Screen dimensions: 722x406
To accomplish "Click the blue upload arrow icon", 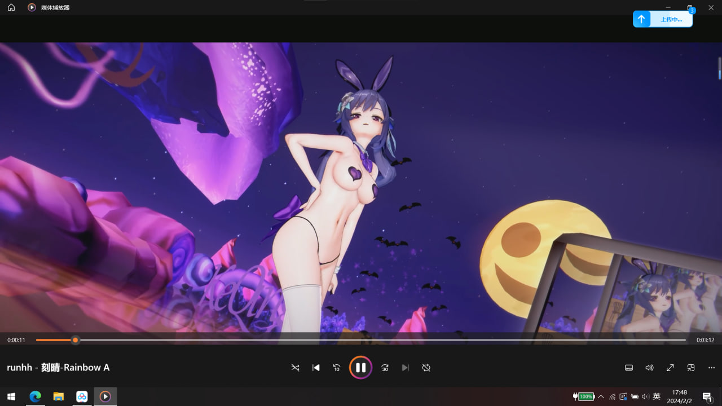I will (x=641, y=19).
